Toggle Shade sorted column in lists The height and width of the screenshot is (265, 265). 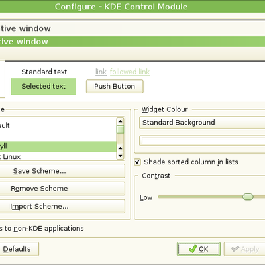(137, 162)
